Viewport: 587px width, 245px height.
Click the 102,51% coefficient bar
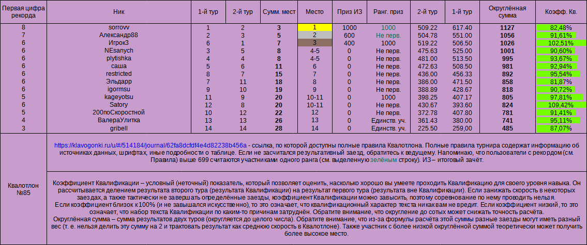point(561,43)
